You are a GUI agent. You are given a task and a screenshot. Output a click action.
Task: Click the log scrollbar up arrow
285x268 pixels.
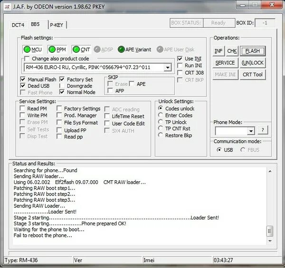tap(270, 171)
